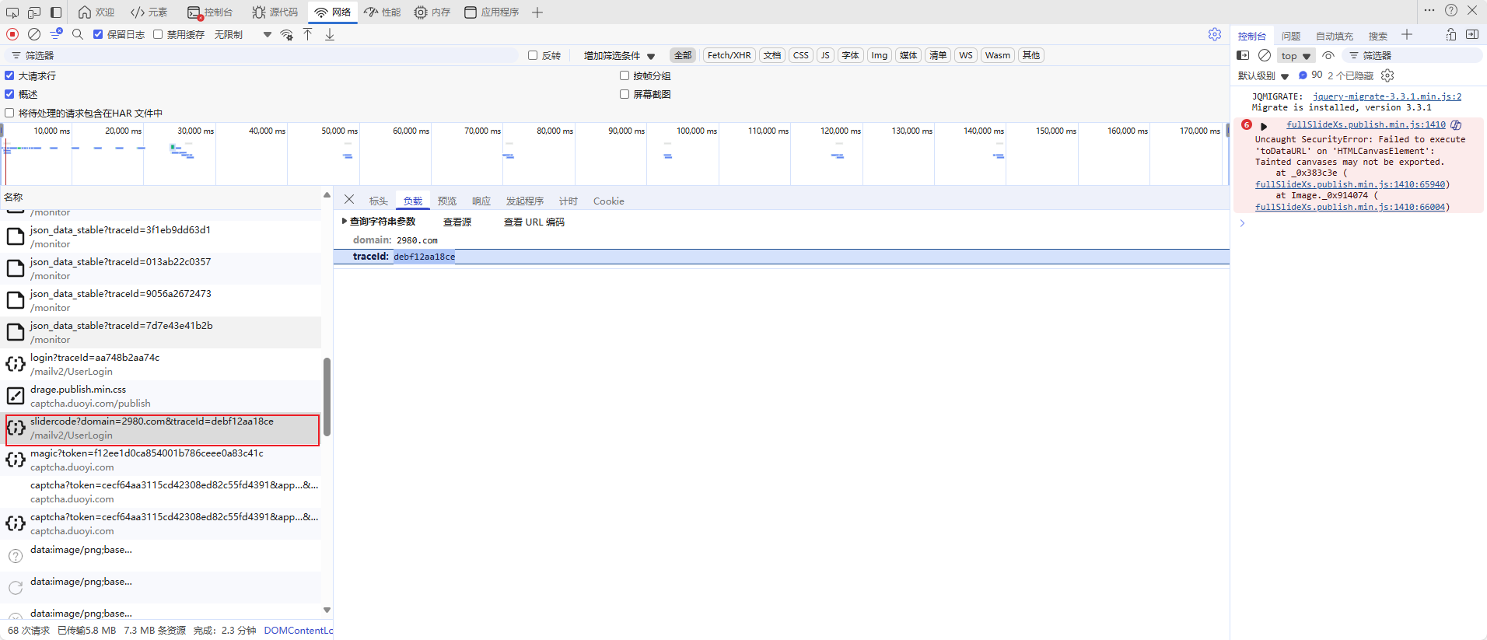1487x640 pixels.
Task: Click view source link
Action: point(457,222)
